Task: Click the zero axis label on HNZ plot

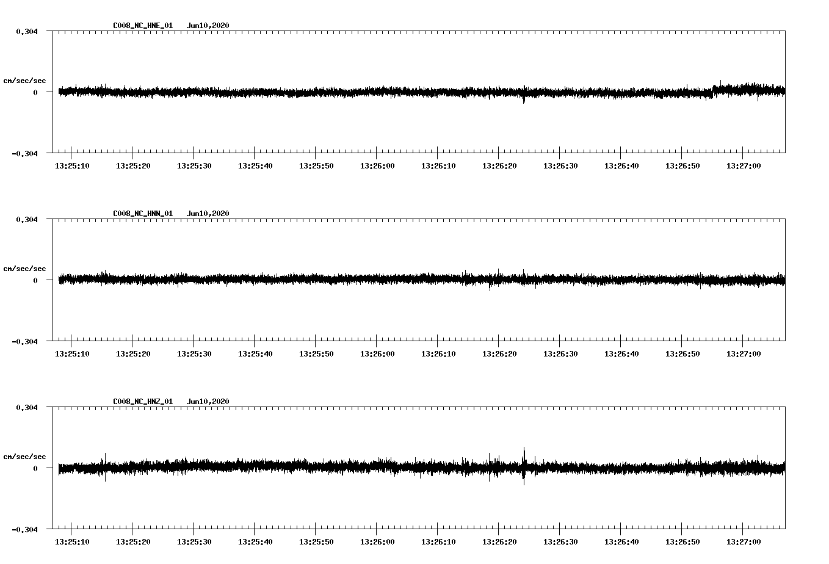Action: point(35,468)
